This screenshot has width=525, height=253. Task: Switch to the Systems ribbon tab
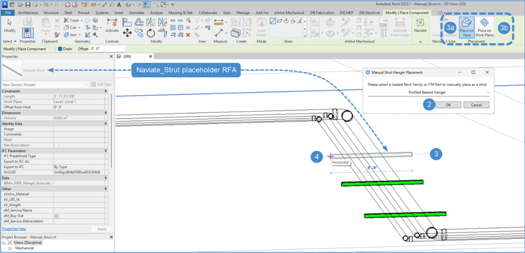[x=102, y=12]
